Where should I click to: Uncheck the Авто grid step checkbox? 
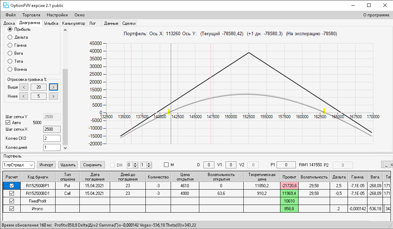pos(8,123)
